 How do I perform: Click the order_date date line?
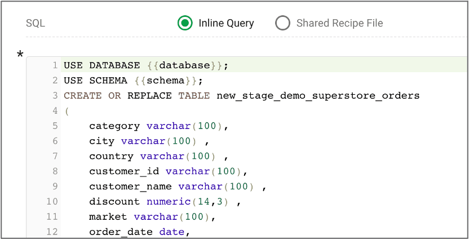pyautogui.click(x=139, y=232)
